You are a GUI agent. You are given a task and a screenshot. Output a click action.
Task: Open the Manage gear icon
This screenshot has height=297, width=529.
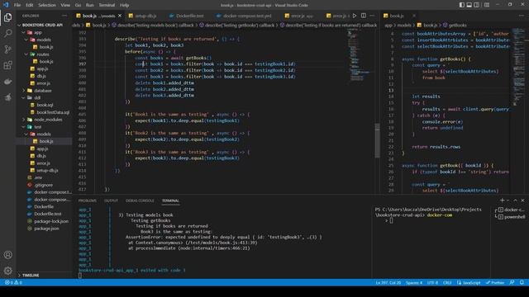click(x=7, y=271)
